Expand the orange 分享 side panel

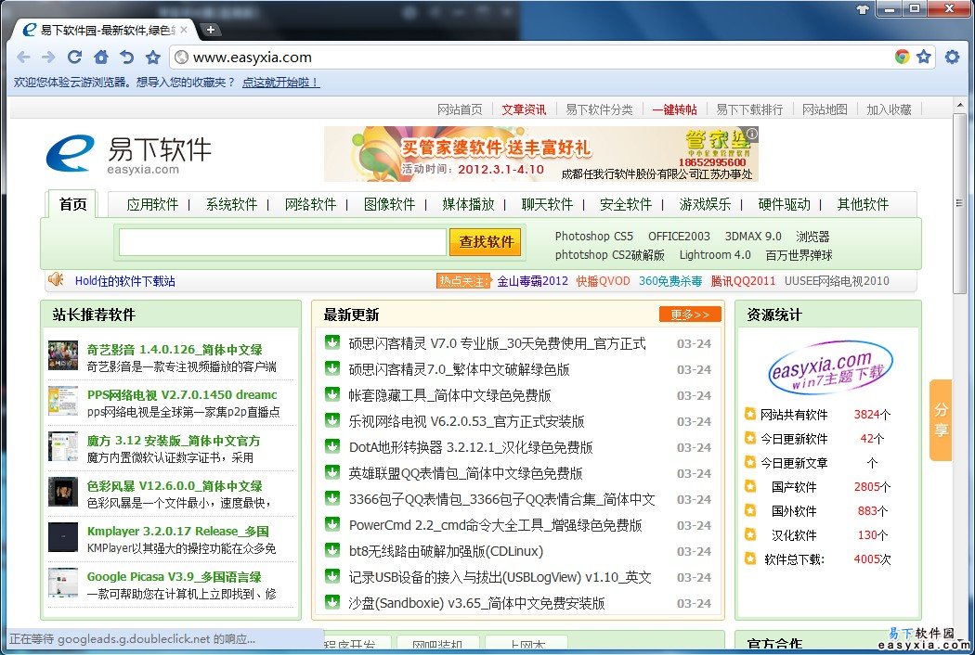tap(941, 419)
